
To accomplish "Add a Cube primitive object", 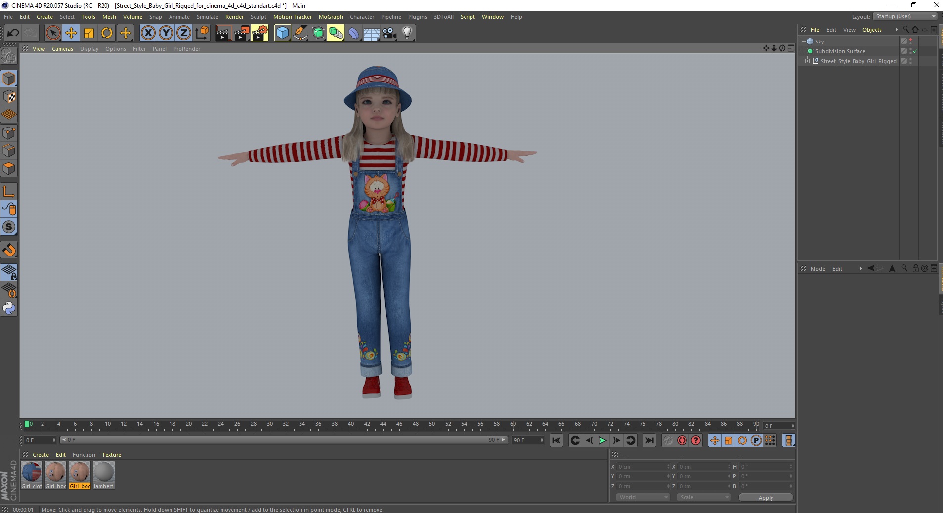I will [x=282, y=33].
